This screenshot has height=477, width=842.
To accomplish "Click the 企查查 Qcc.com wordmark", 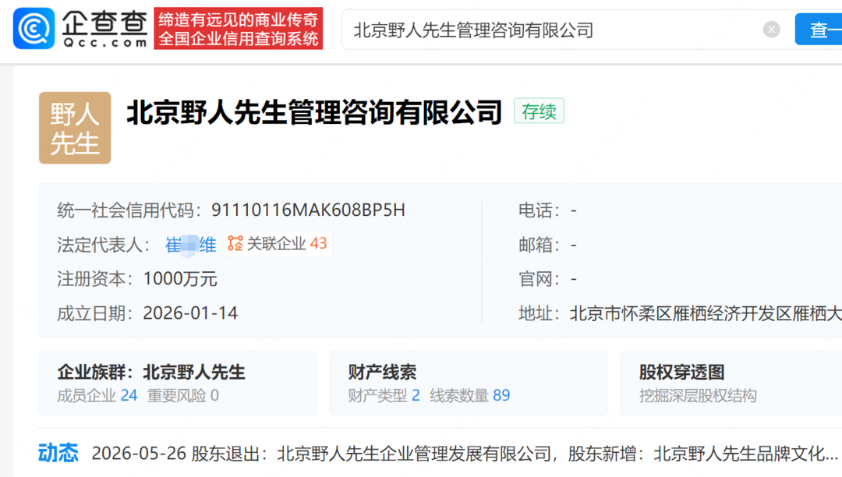I will coord(104,28).
